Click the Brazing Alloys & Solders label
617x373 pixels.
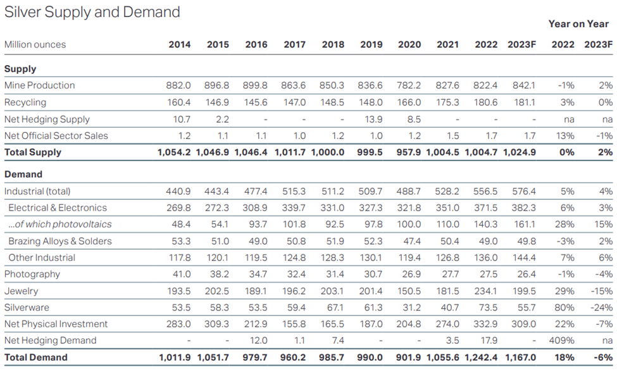click(60, 242)
